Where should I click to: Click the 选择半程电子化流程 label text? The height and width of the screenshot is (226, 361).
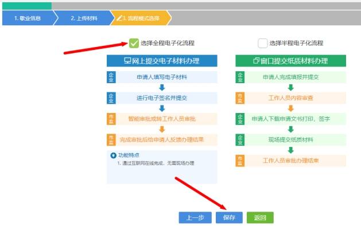296,43
